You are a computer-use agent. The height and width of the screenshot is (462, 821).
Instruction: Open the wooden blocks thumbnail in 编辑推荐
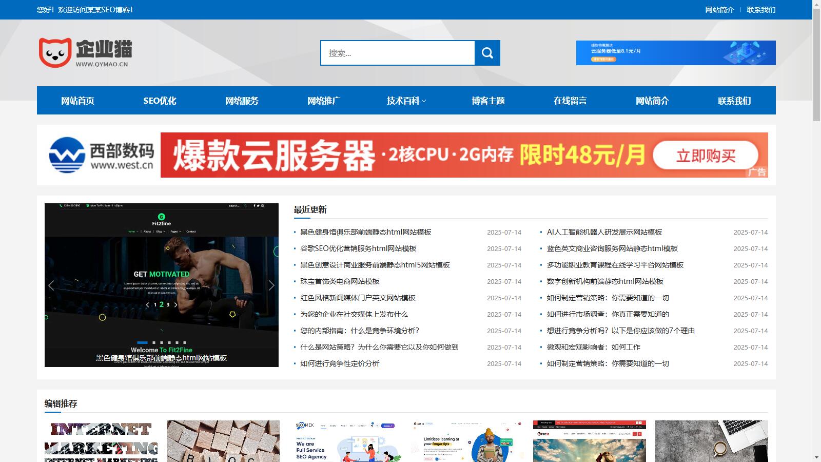coord(223,441)
